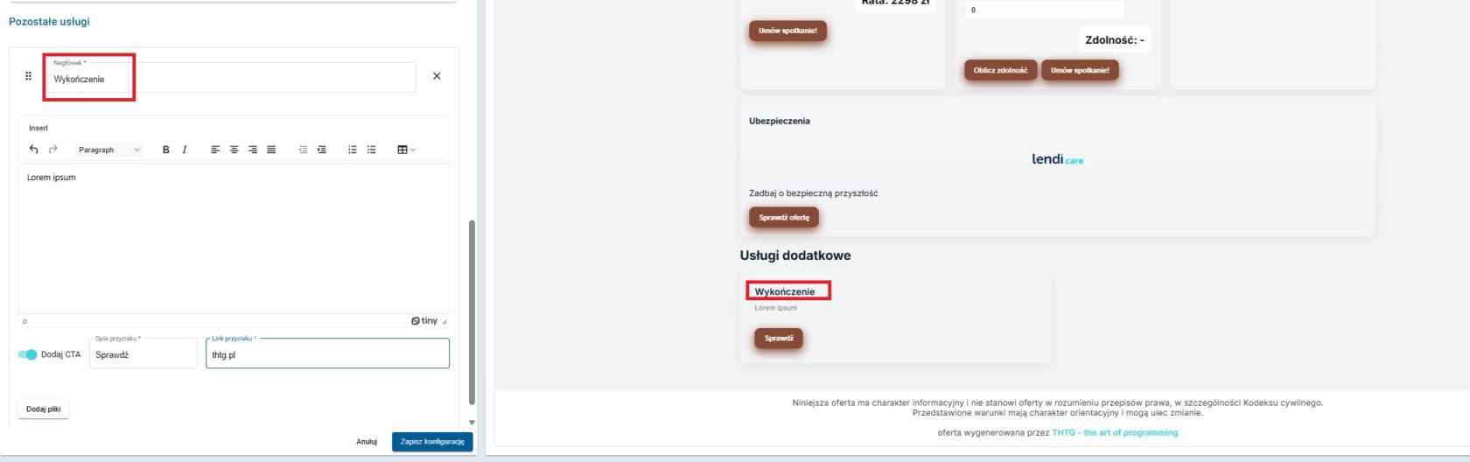Click in the Lorem ipsum editor body
The image size is (1470, 462).
pos(234,238)
